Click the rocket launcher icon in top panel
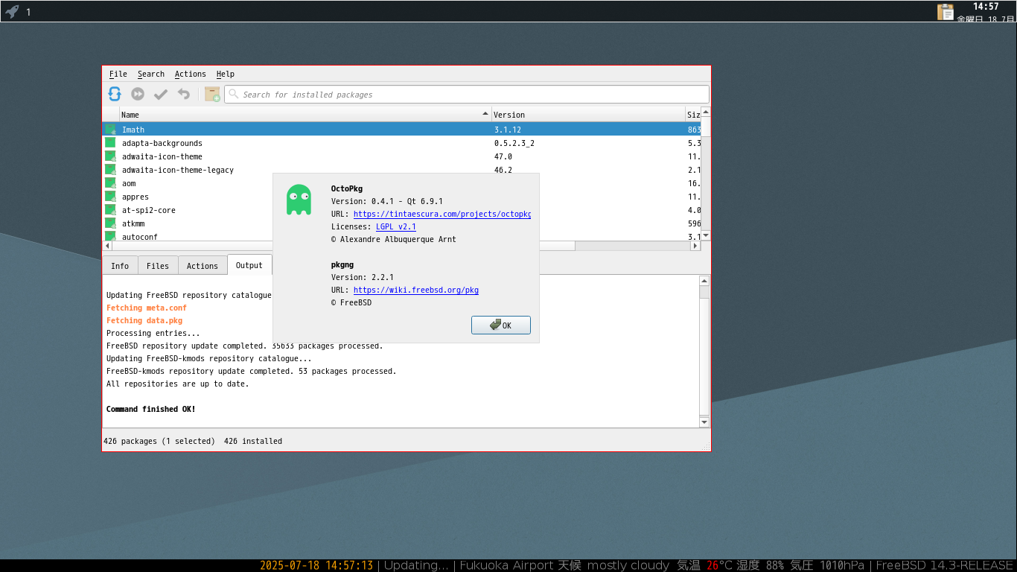Screen dimensions: 1017x572 point(12,11)
